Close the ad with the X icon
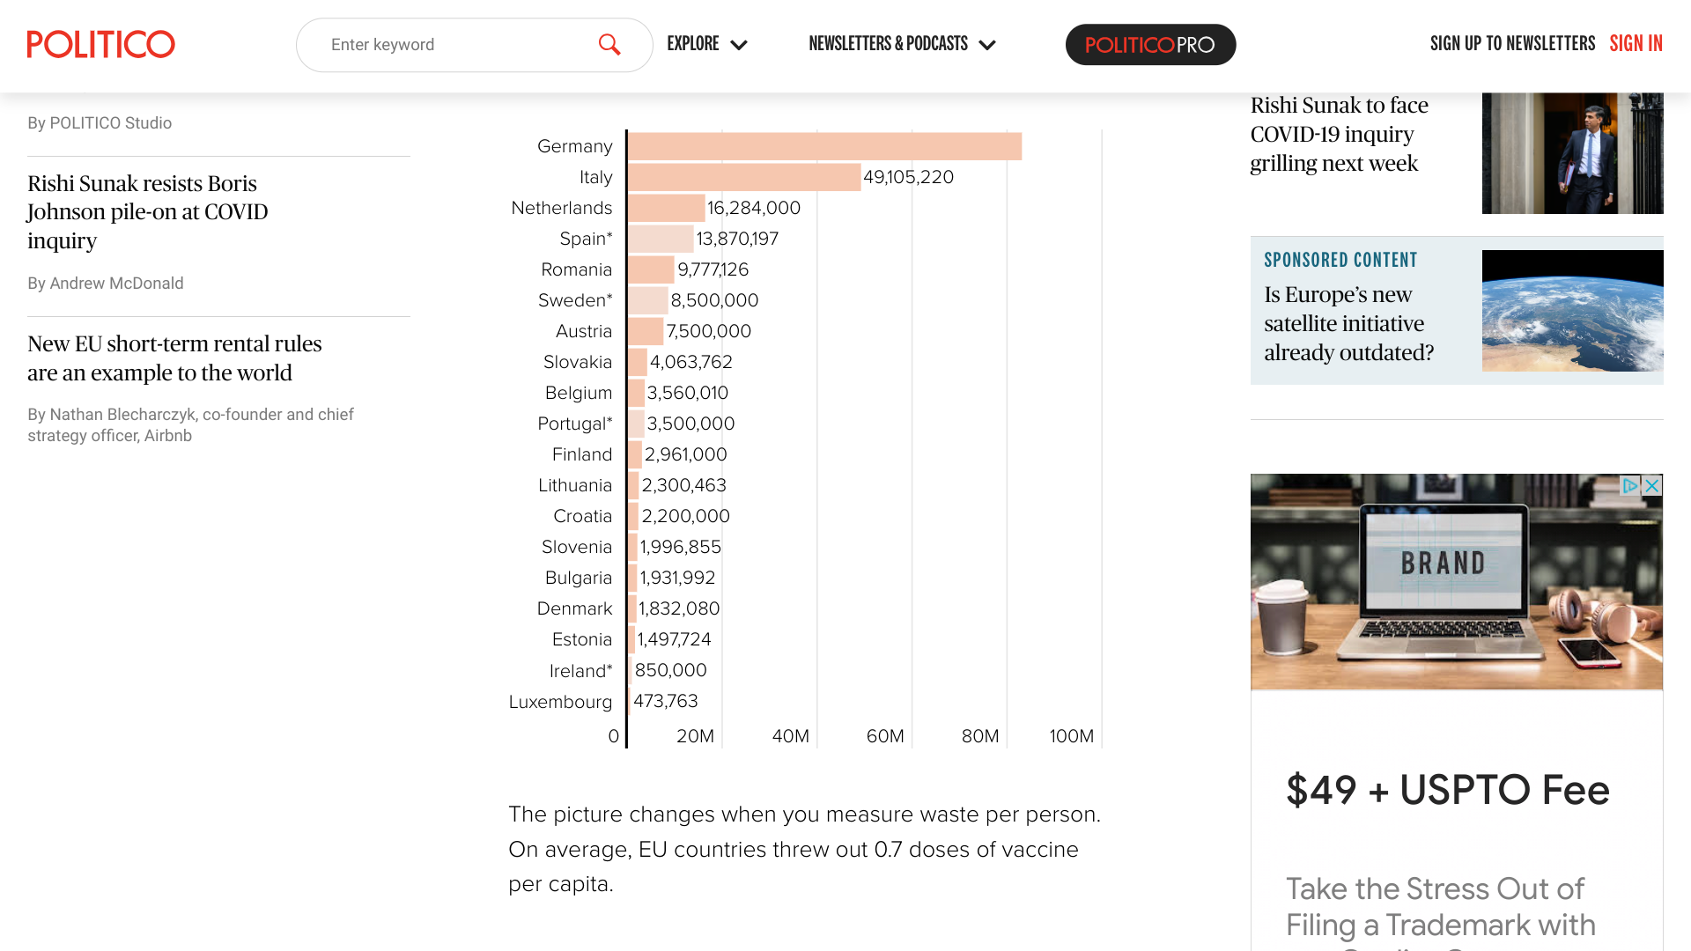 1652,486
